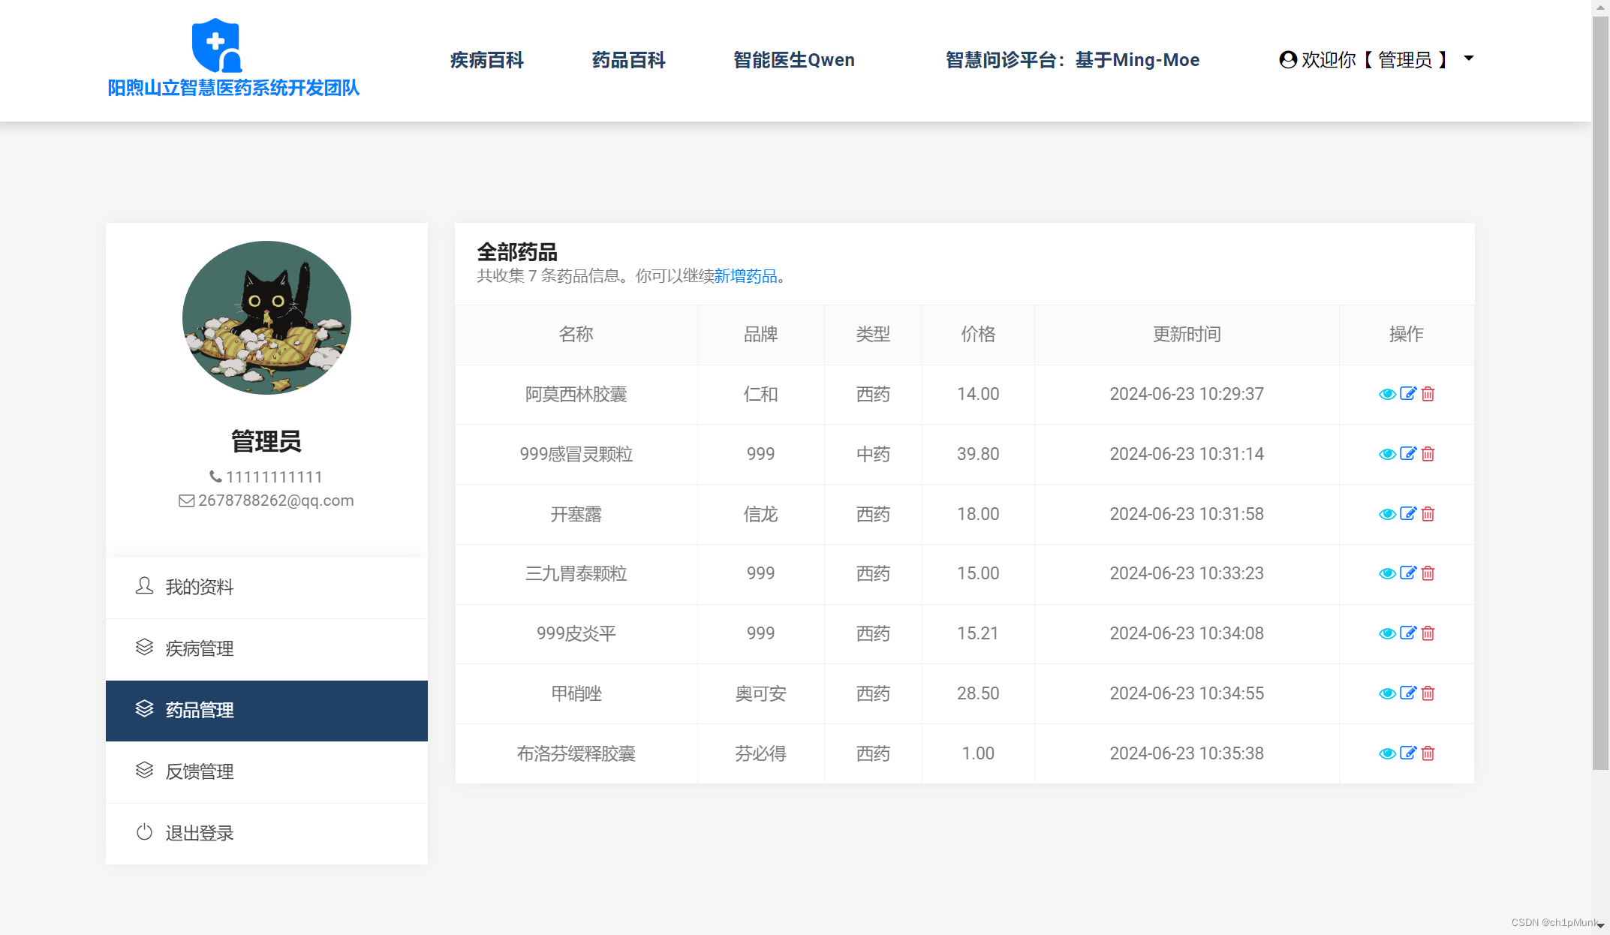The image size is (1610, 935).
Task: Click the price 15.21 cell
Action: (978, 634)
